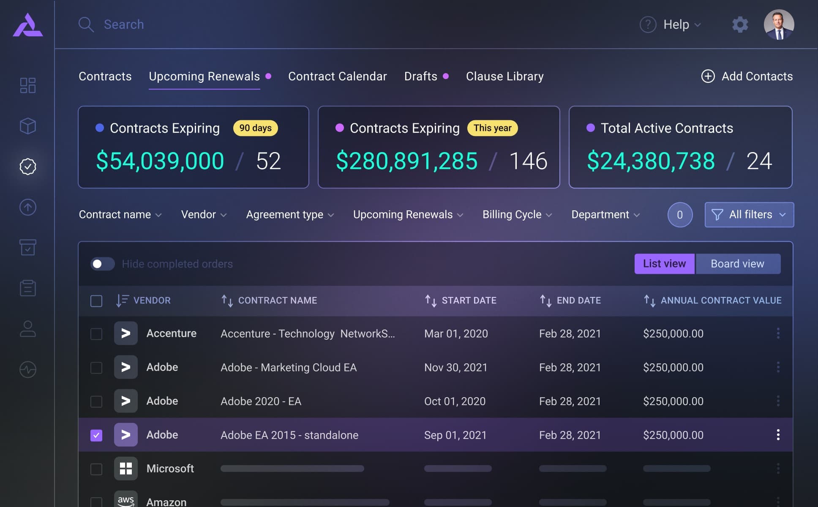The height and width of the screenshot is (507, 818).
Task: Click the Help question mark icon
Action: pos(648,25)
